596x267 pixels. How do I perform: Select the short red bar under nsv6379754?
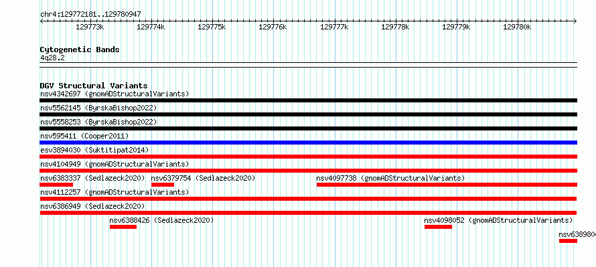(163, 185)
